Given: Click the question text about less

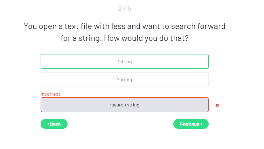Looking at the screenshot, I should point(125,26).
